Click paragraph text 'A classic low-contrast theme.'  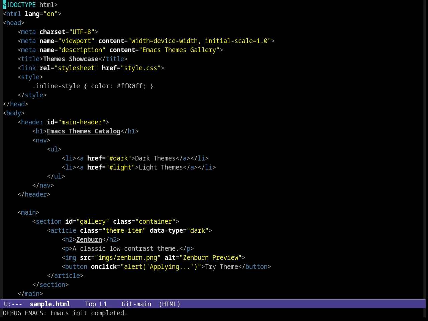click(126, 248)
